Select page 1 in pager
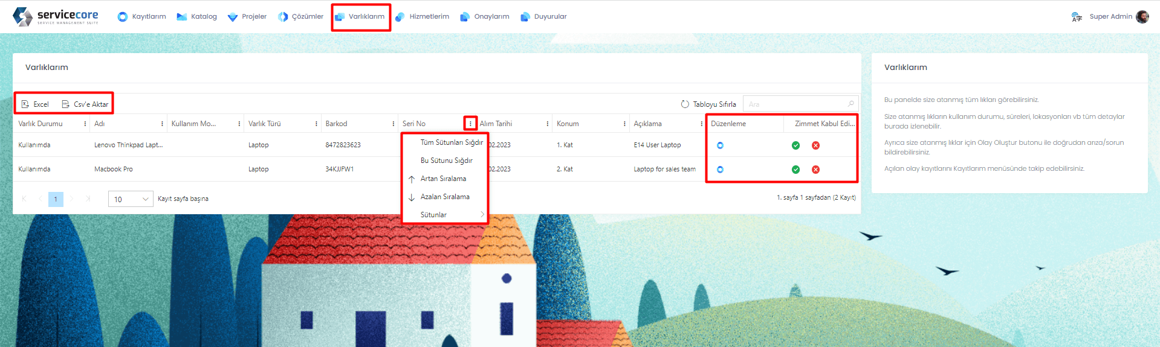The height and width of the screenshot is (347, 1160). [x=56, y=199]
